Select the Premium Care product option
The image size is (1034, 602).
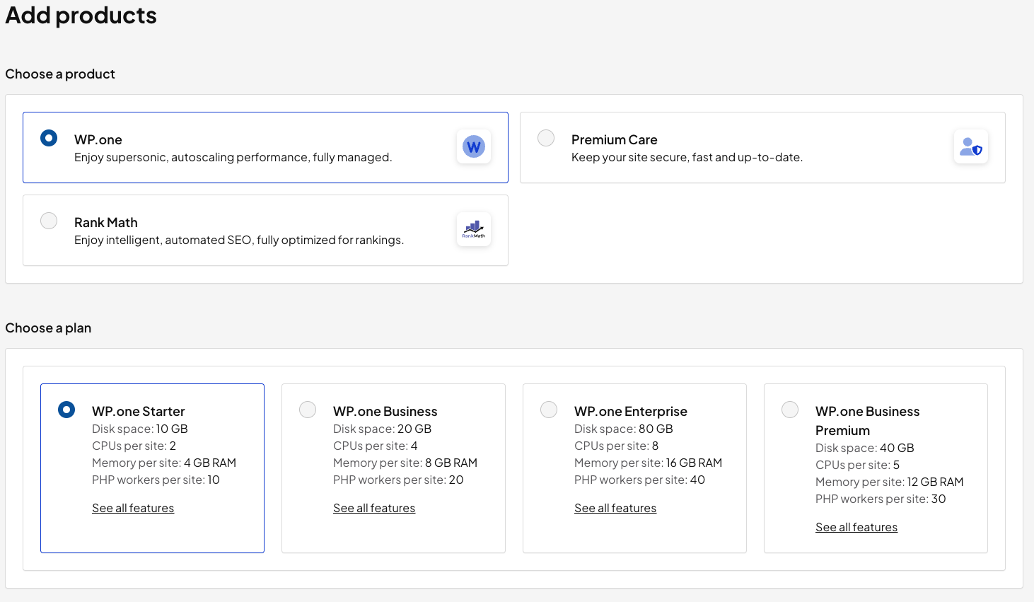point(545,138)
